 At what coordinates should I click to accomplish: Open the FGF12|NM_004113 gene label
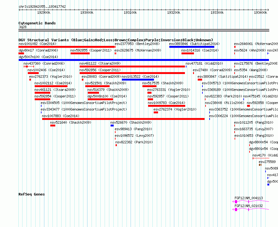[x=249, y=198]
